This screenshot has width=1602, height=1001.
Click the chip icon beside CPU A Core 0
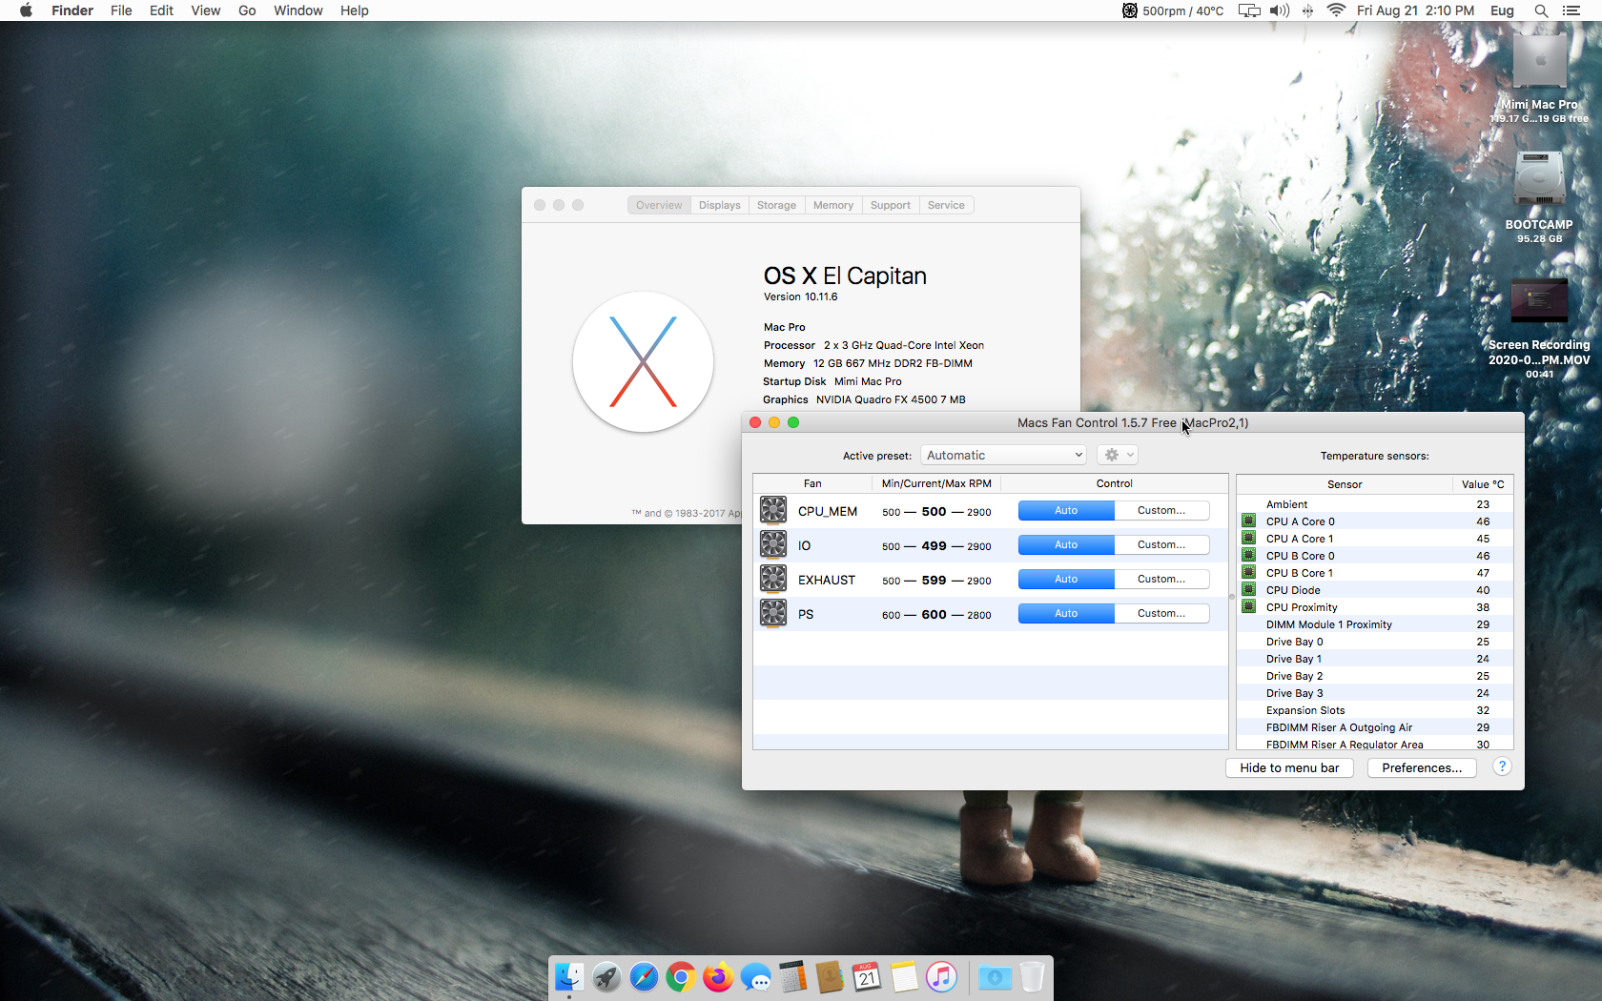(1248, 521)
